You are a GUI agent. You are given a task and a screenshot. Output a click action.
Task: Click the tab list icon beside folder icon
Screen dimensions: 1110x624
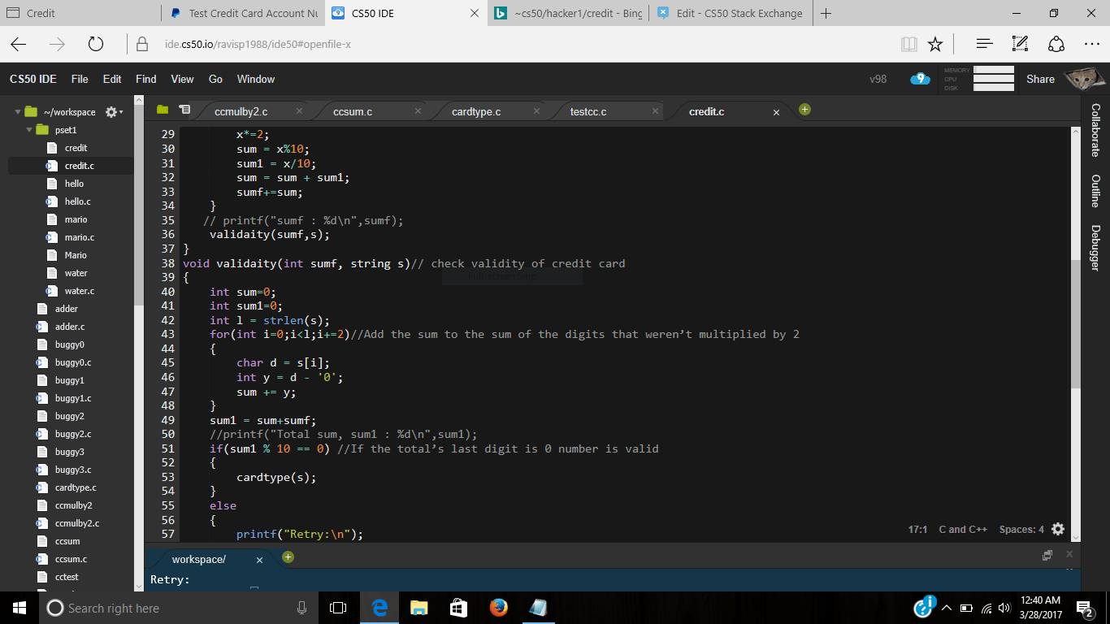[184, 110]
